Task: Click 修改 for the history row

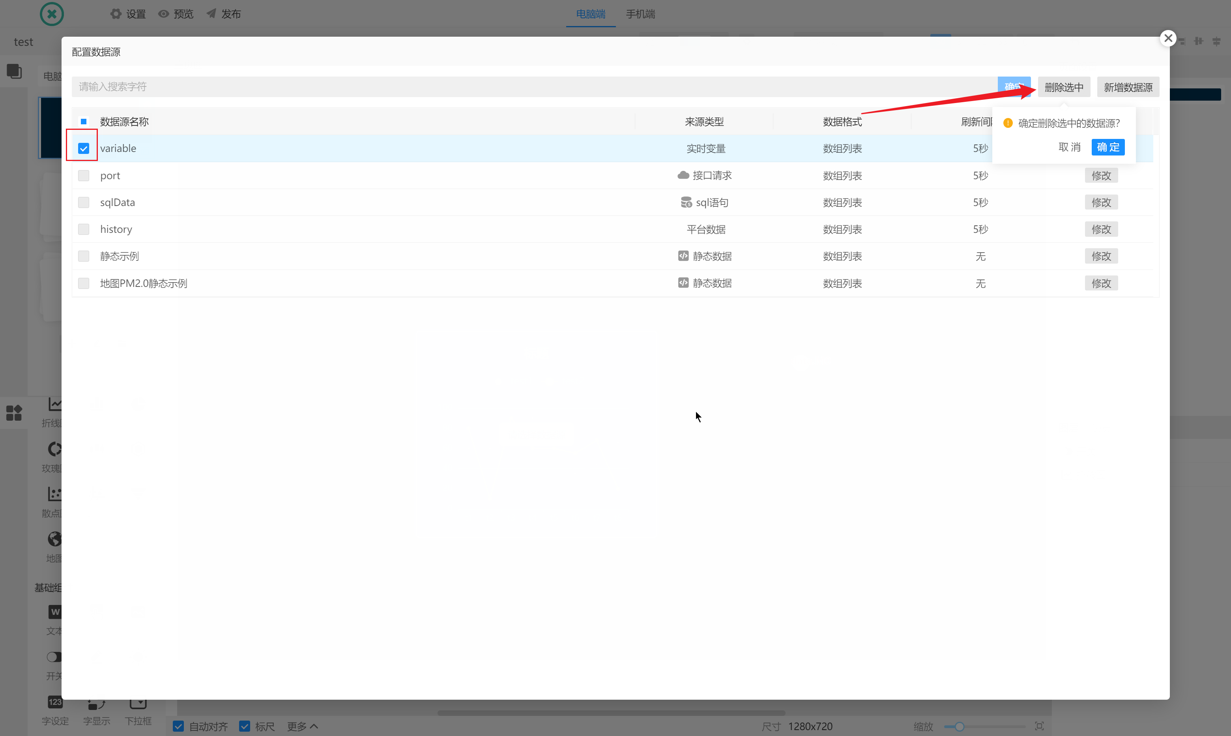Action: (x=1101, y=229)
